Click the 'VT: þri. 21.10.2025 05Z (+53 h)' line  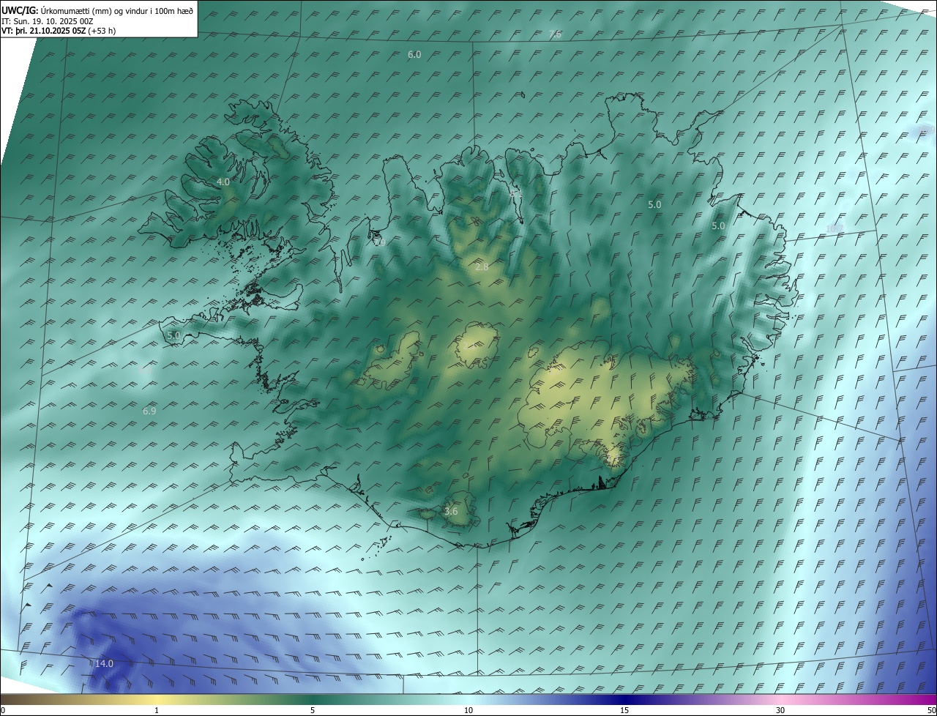click(x=59, y=31)
